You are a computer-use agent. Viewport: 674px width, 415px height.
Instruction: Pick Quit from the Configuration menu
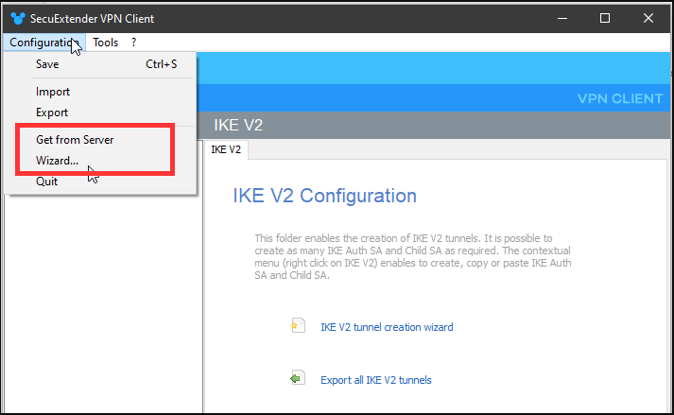[47, 182]
